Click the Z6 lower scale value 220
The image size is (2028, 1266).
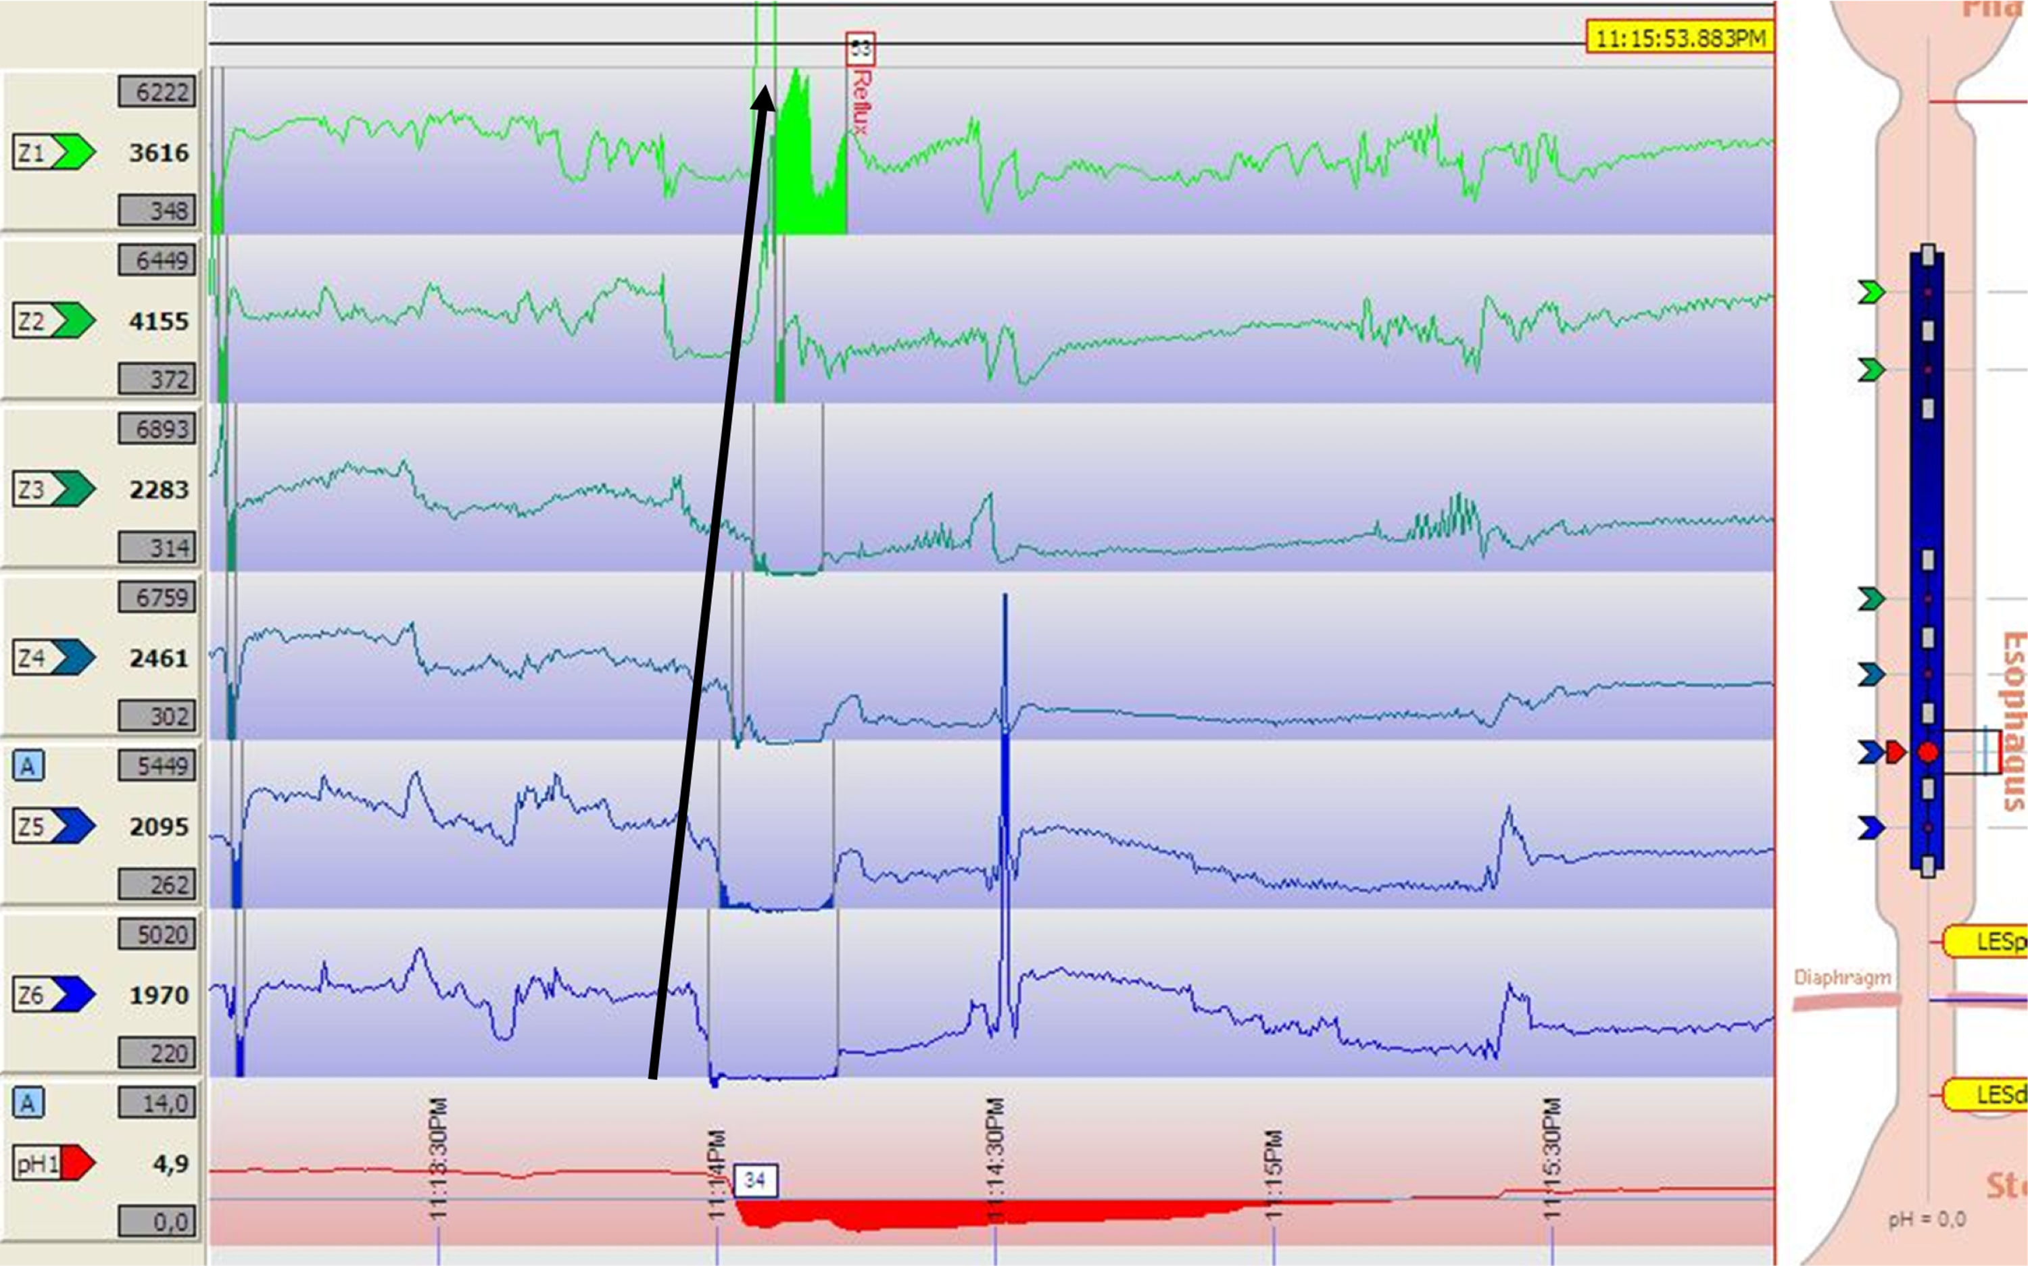(157, 1053)
